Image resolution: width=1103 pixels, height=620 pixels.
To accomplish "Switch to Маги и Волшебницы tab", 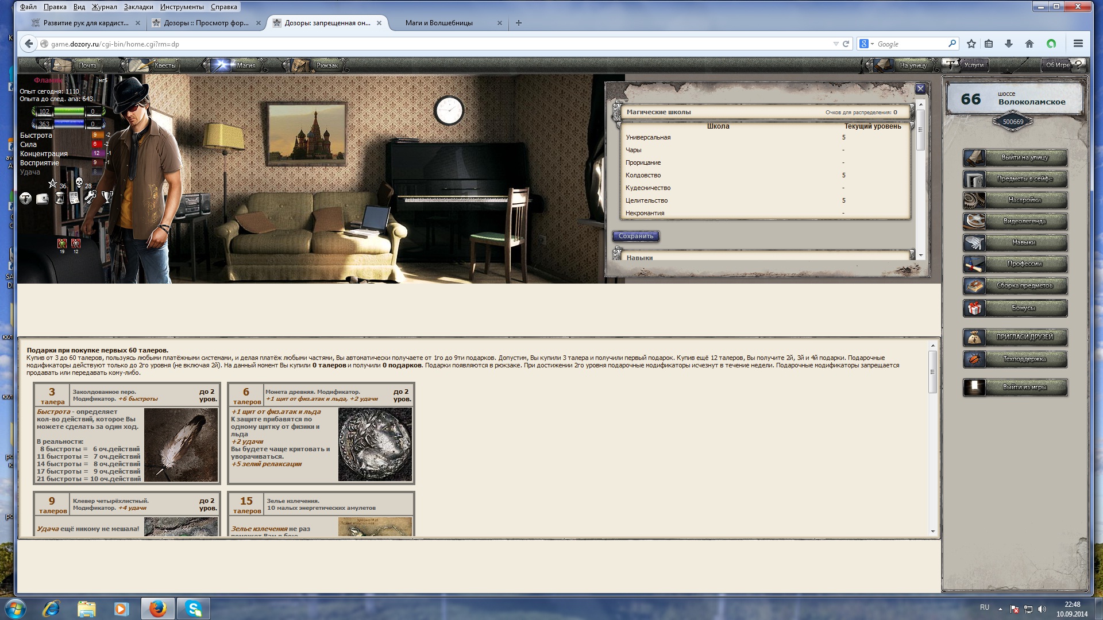I will click(x=439, y=23).
